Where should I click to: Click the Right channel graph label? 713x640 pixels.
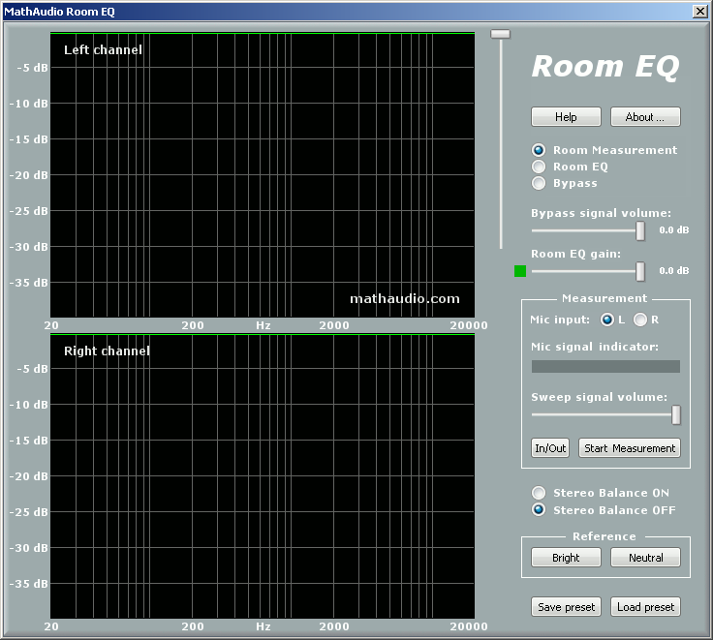pyautogui.click(x=107, y=350)
